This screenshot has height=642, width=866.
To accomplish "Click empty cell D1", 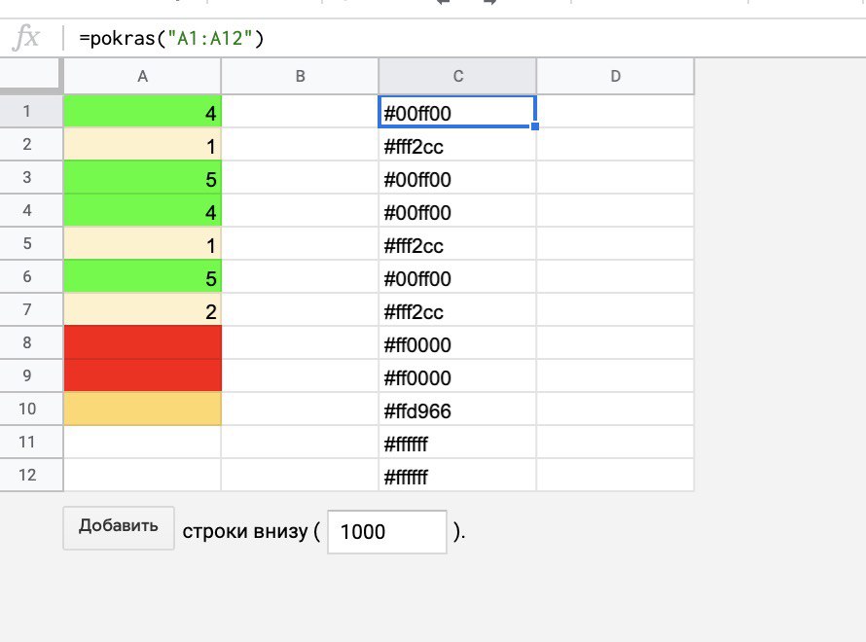I will 615,112.
